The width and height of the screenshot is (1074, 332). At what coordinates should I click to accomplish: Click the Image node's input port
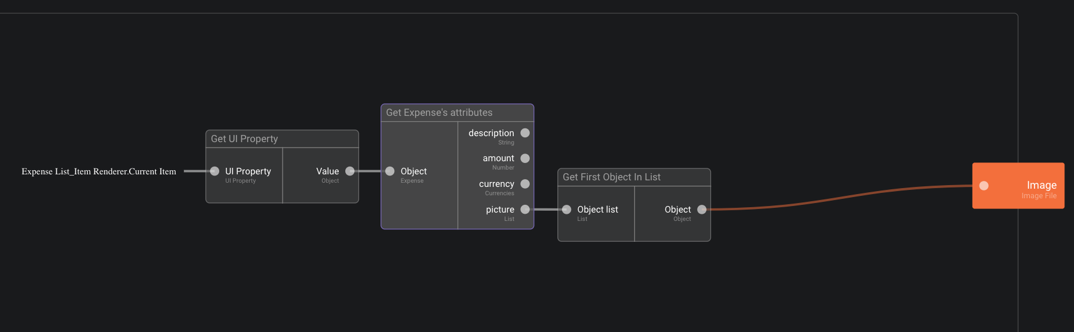(984, 186)
